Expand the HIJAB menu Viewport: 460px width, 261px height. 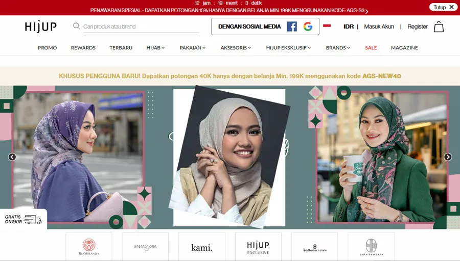tap(155, 48)
